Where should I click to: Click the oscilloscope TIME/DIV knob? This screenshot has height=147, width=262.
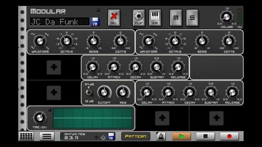pos(40,118)
